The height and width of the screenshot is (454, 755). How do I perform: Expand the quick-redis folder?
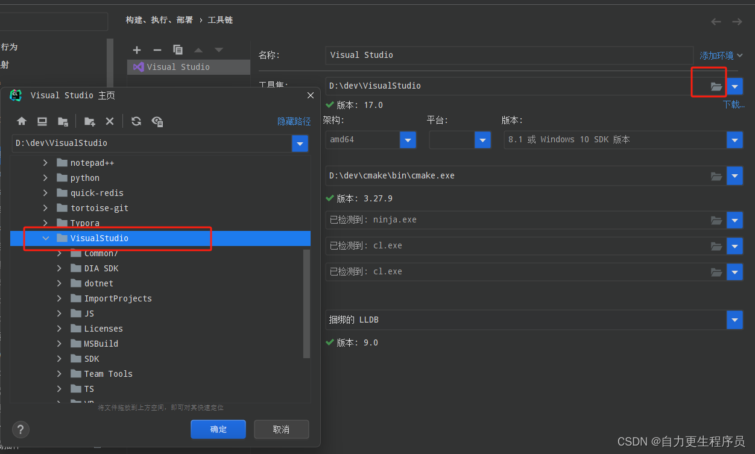pyautogui.click(x=45, y=193)
